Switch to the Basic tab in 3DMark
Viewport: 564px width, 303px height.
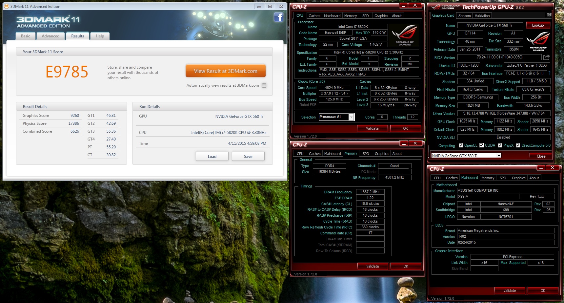click(26, 36)
